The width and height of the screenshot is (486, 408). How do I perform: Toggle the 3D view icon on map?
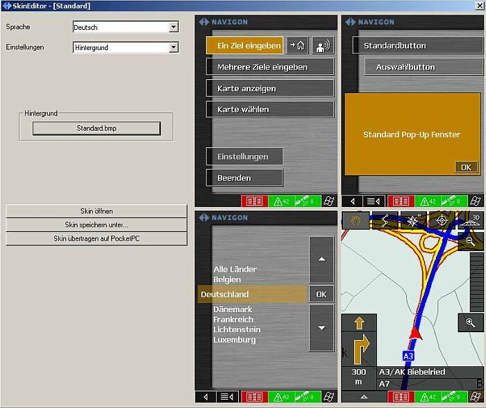(x=471, y=220)
